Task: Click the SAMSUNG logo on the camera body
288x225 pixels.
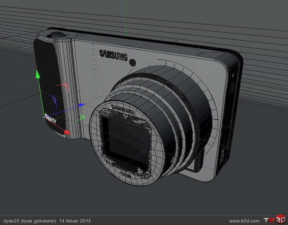Action: coord(113,55)
